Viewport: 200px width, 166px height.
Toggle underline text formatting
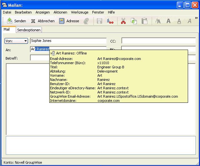[x=179, y=21]
